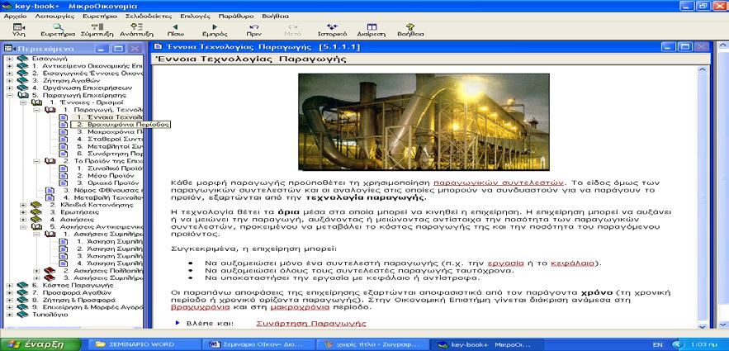Open the Αρχείο menu
Viewport: 729px width, 351px height.
(15, 16)
